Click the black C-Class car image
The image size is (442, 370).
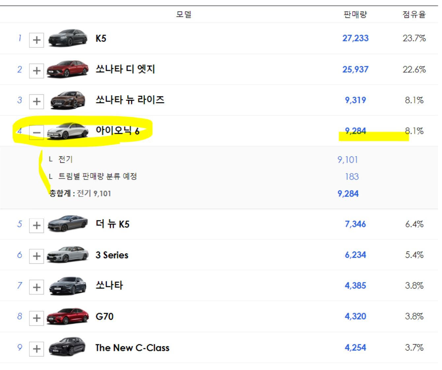pos(67,347)
